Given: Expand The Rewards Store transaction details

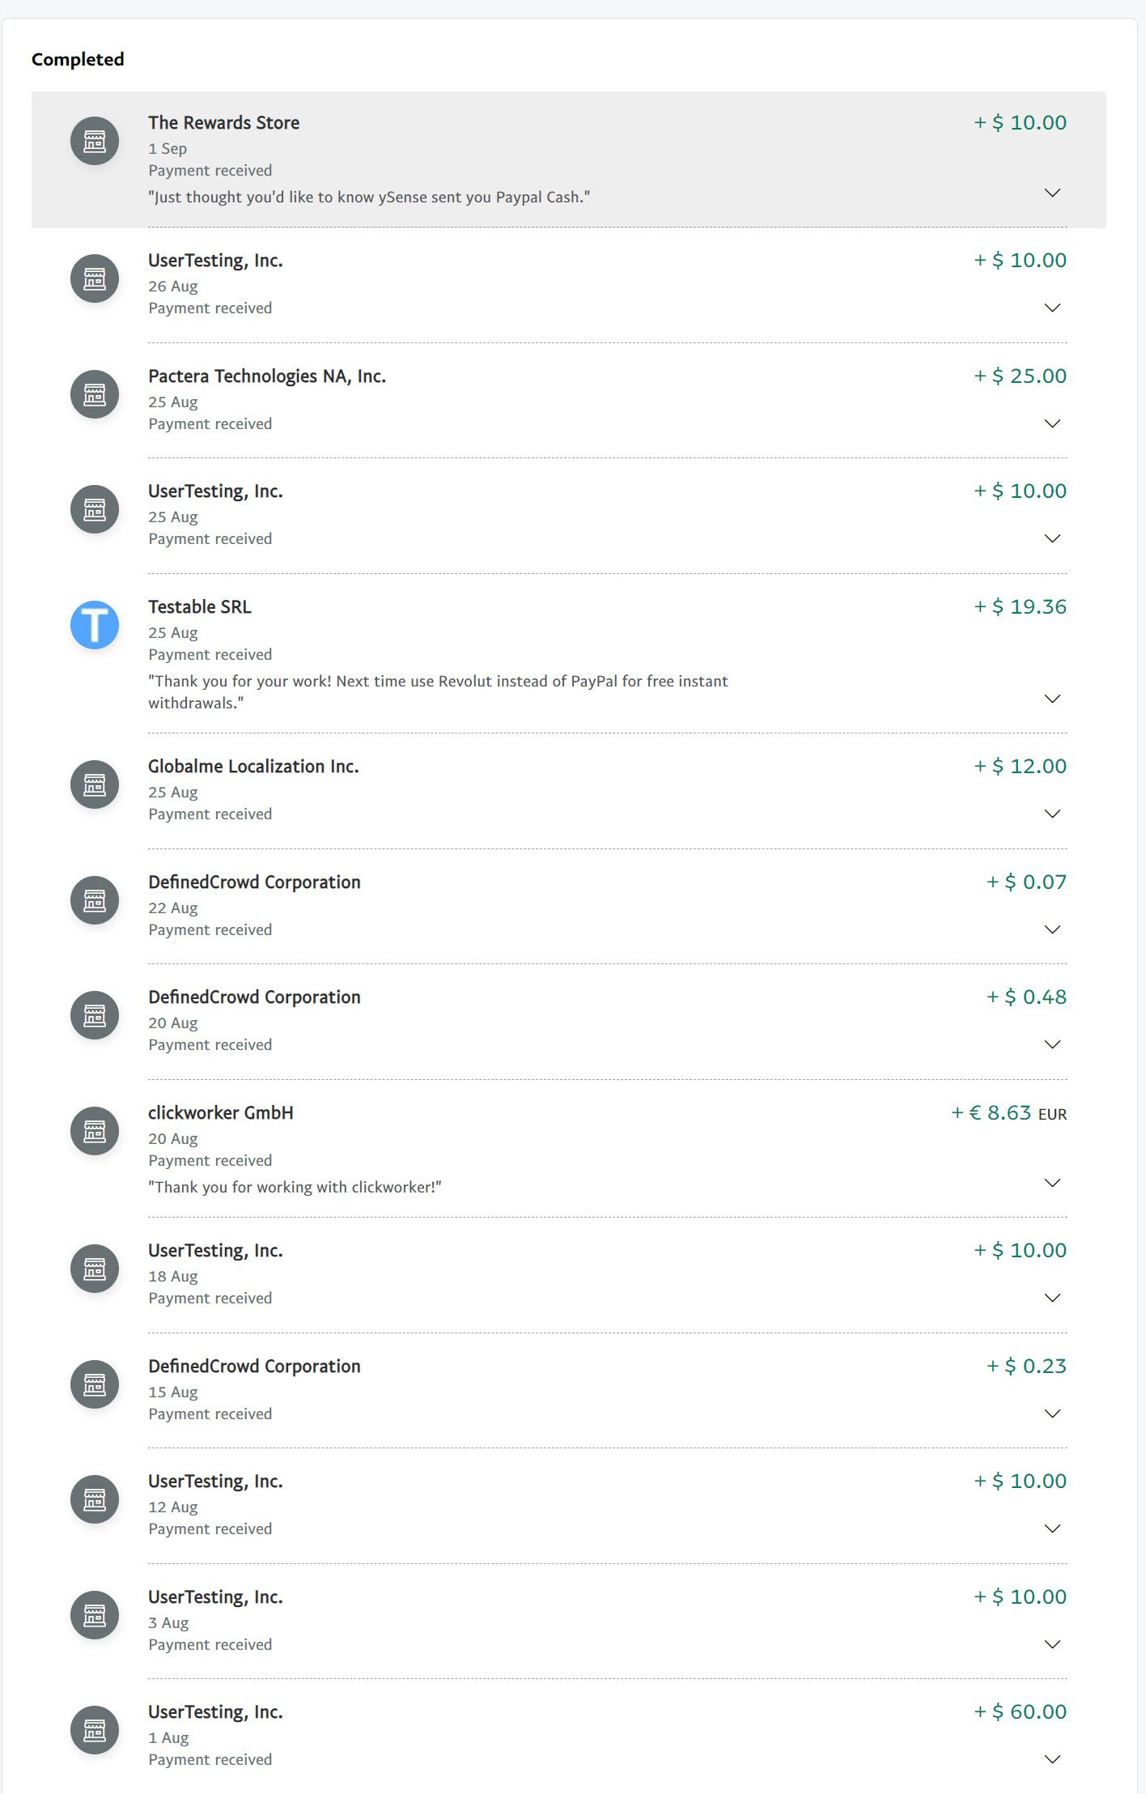Looking at the screenshot, I should 1052,193.
